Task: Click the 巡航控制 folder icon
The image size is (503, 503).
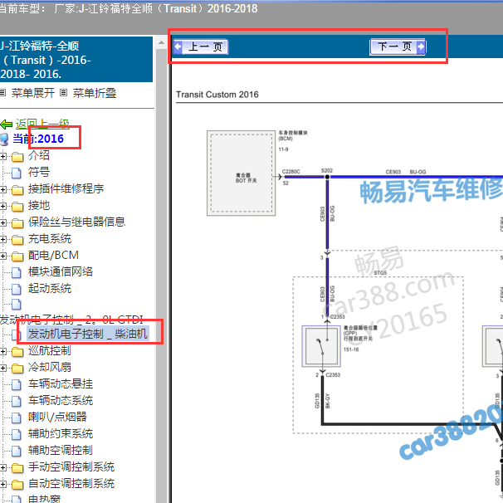Action: point(17,352)
